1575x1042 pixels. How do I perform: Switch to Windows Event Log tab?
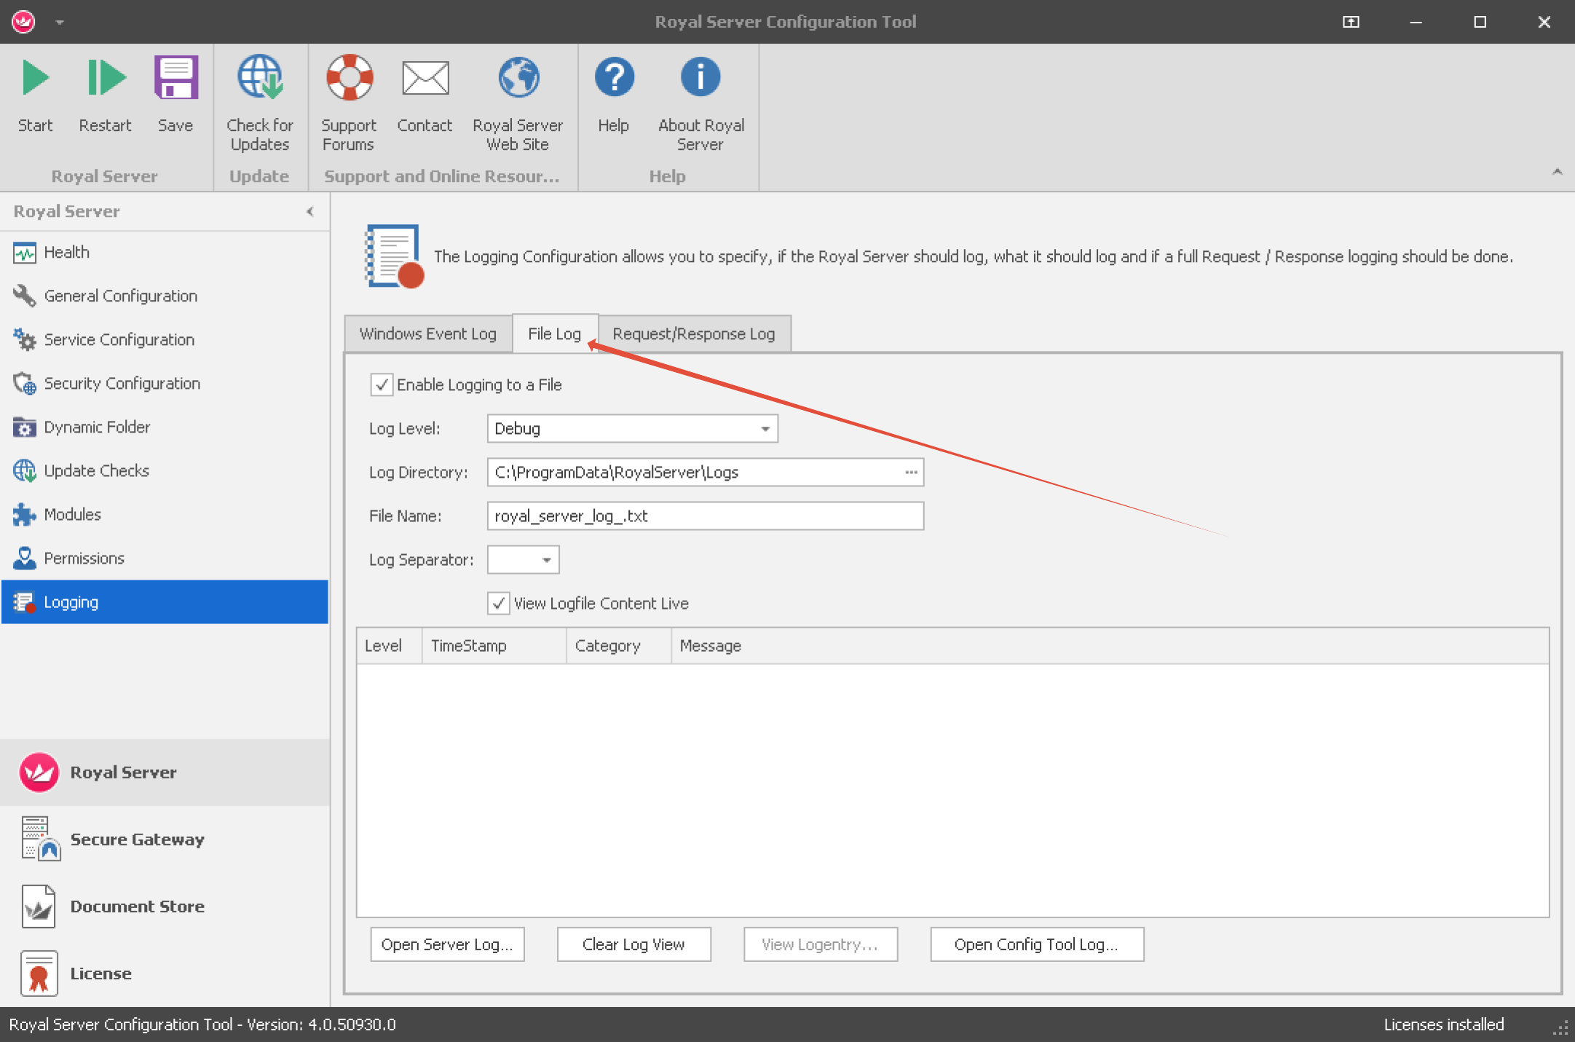tap(427, 333)
